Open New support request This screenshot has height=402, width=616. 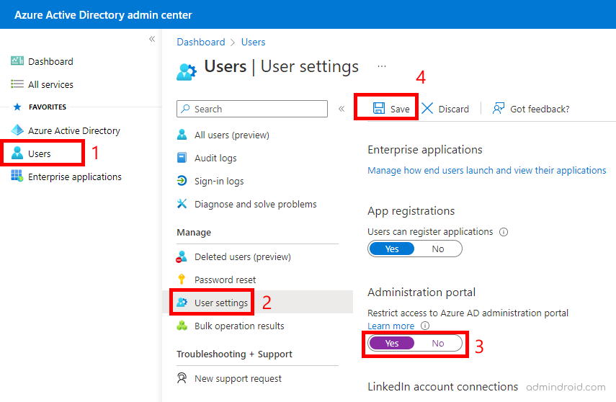(238, 379)
